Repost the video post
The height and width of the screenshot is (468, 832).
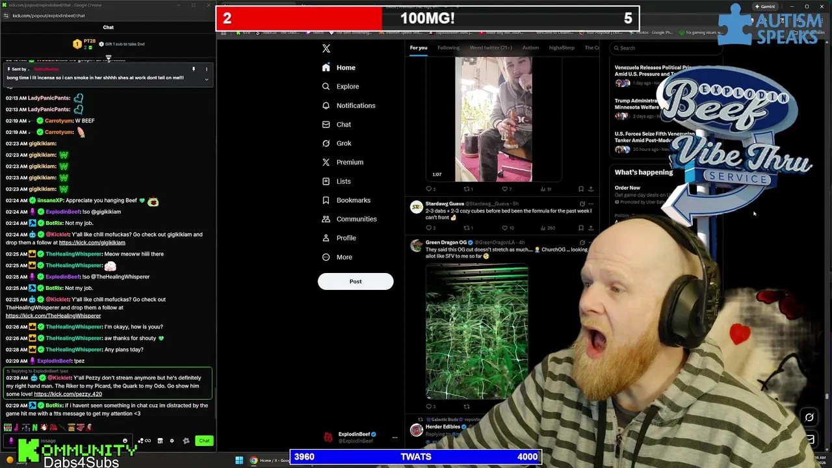coord(468,189)
